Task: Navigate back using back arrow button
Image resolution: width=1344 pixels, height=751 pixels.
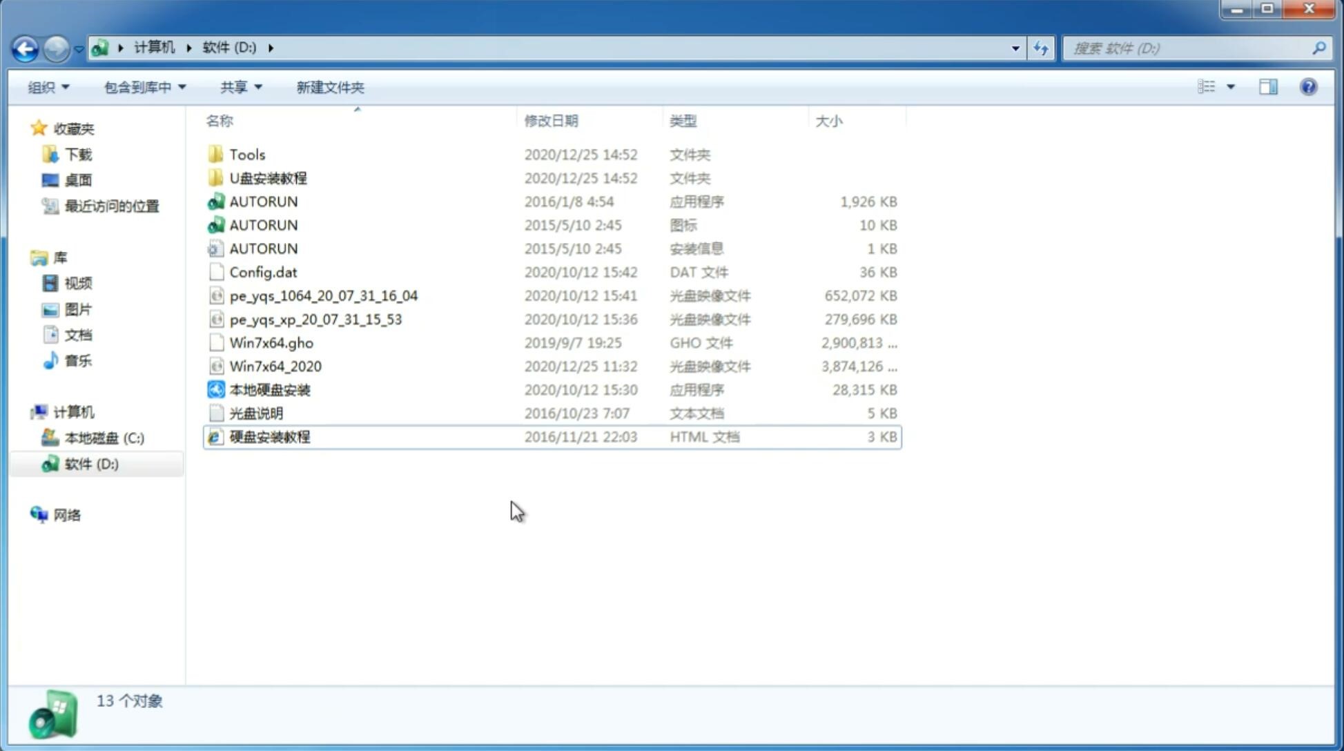Action: [x=25, y=47]
